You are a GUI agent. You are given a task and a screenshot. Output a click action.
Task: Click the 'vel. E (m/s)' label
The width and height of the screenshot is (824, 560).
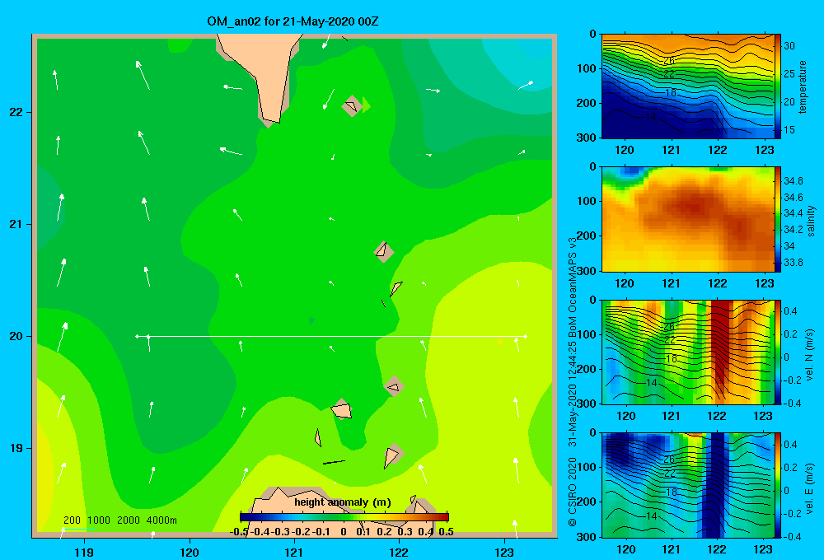pos(809,487)
